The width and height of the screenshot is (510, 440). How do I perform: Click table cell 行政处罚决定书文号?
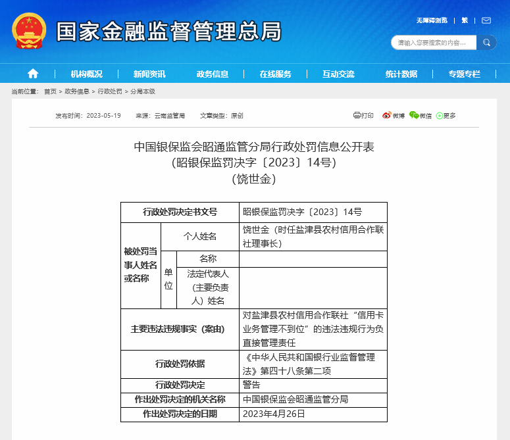click(x=180, y=212)
